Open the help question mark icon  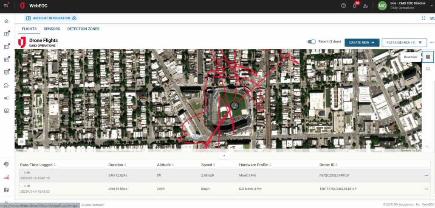coord(344,6)
